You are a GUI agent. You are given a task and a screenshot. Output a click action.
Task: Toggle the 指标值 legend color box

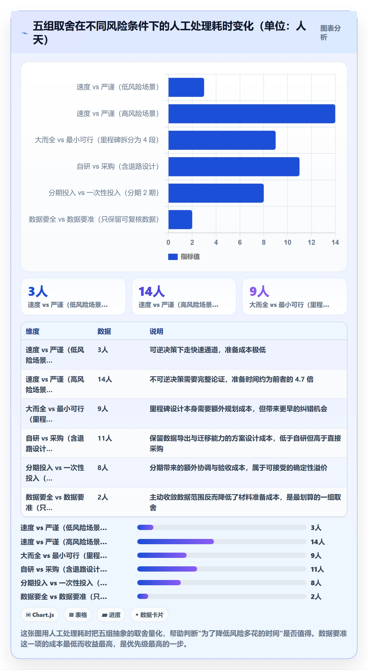tap(173, 257)
